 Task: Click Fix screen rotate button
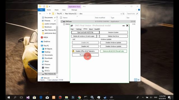point(85,55)
